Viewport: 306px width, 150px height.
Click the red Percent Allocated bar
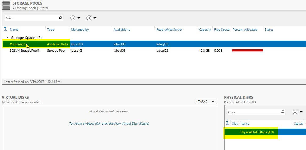pyautogui.click(x=247, y=50)
